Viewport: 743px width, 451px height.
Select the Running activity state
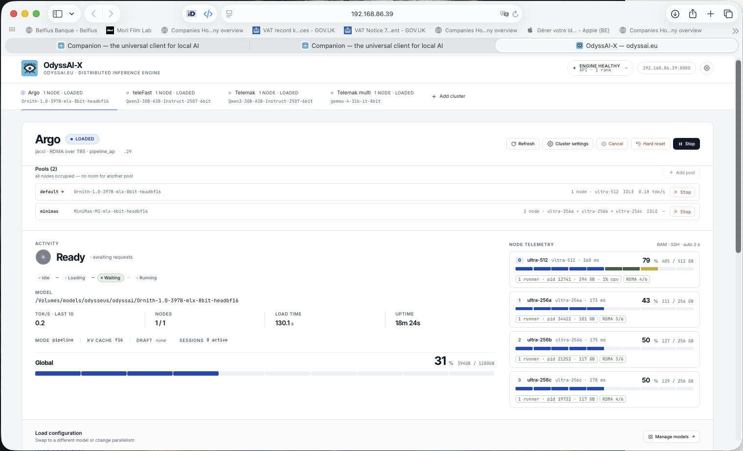146,278
